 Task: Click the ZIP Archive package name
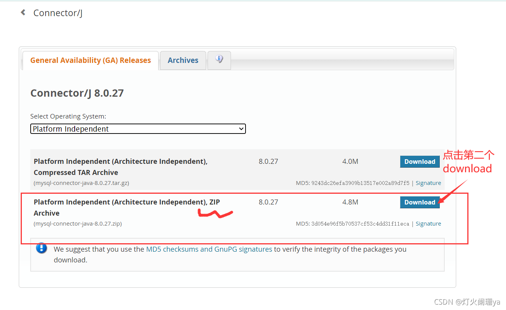coord(127,208)
